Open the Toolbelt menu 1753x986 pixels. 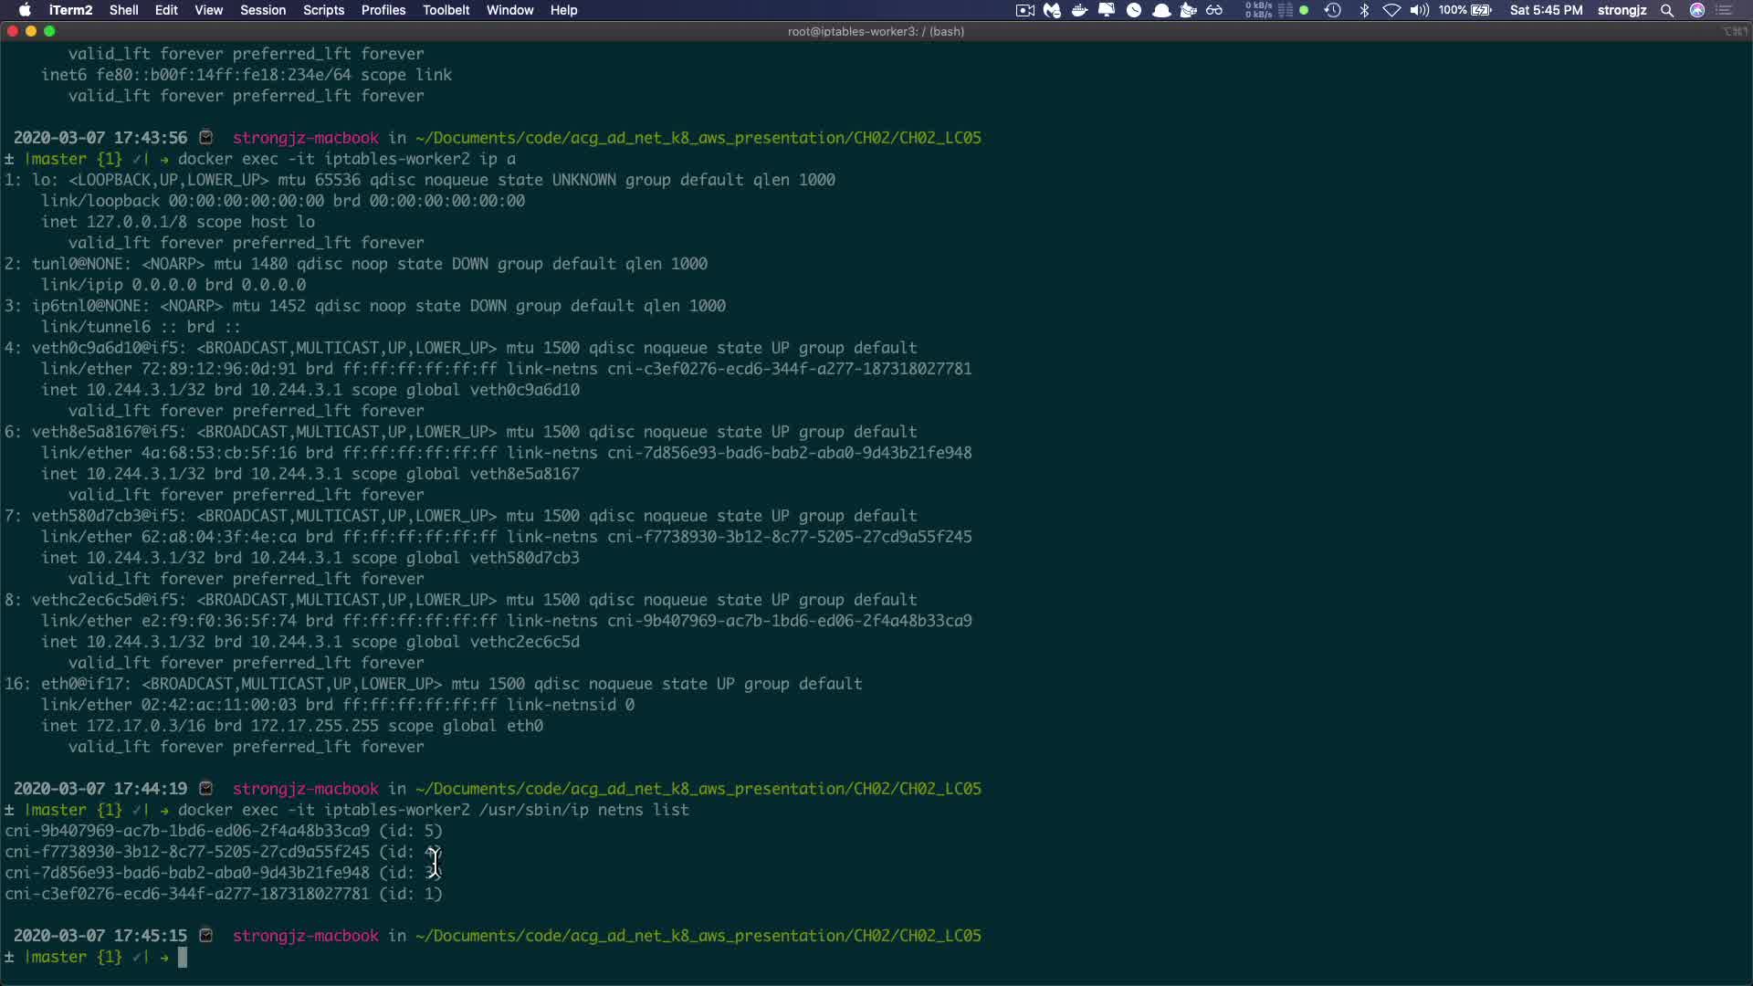click(x=446, y=10)
